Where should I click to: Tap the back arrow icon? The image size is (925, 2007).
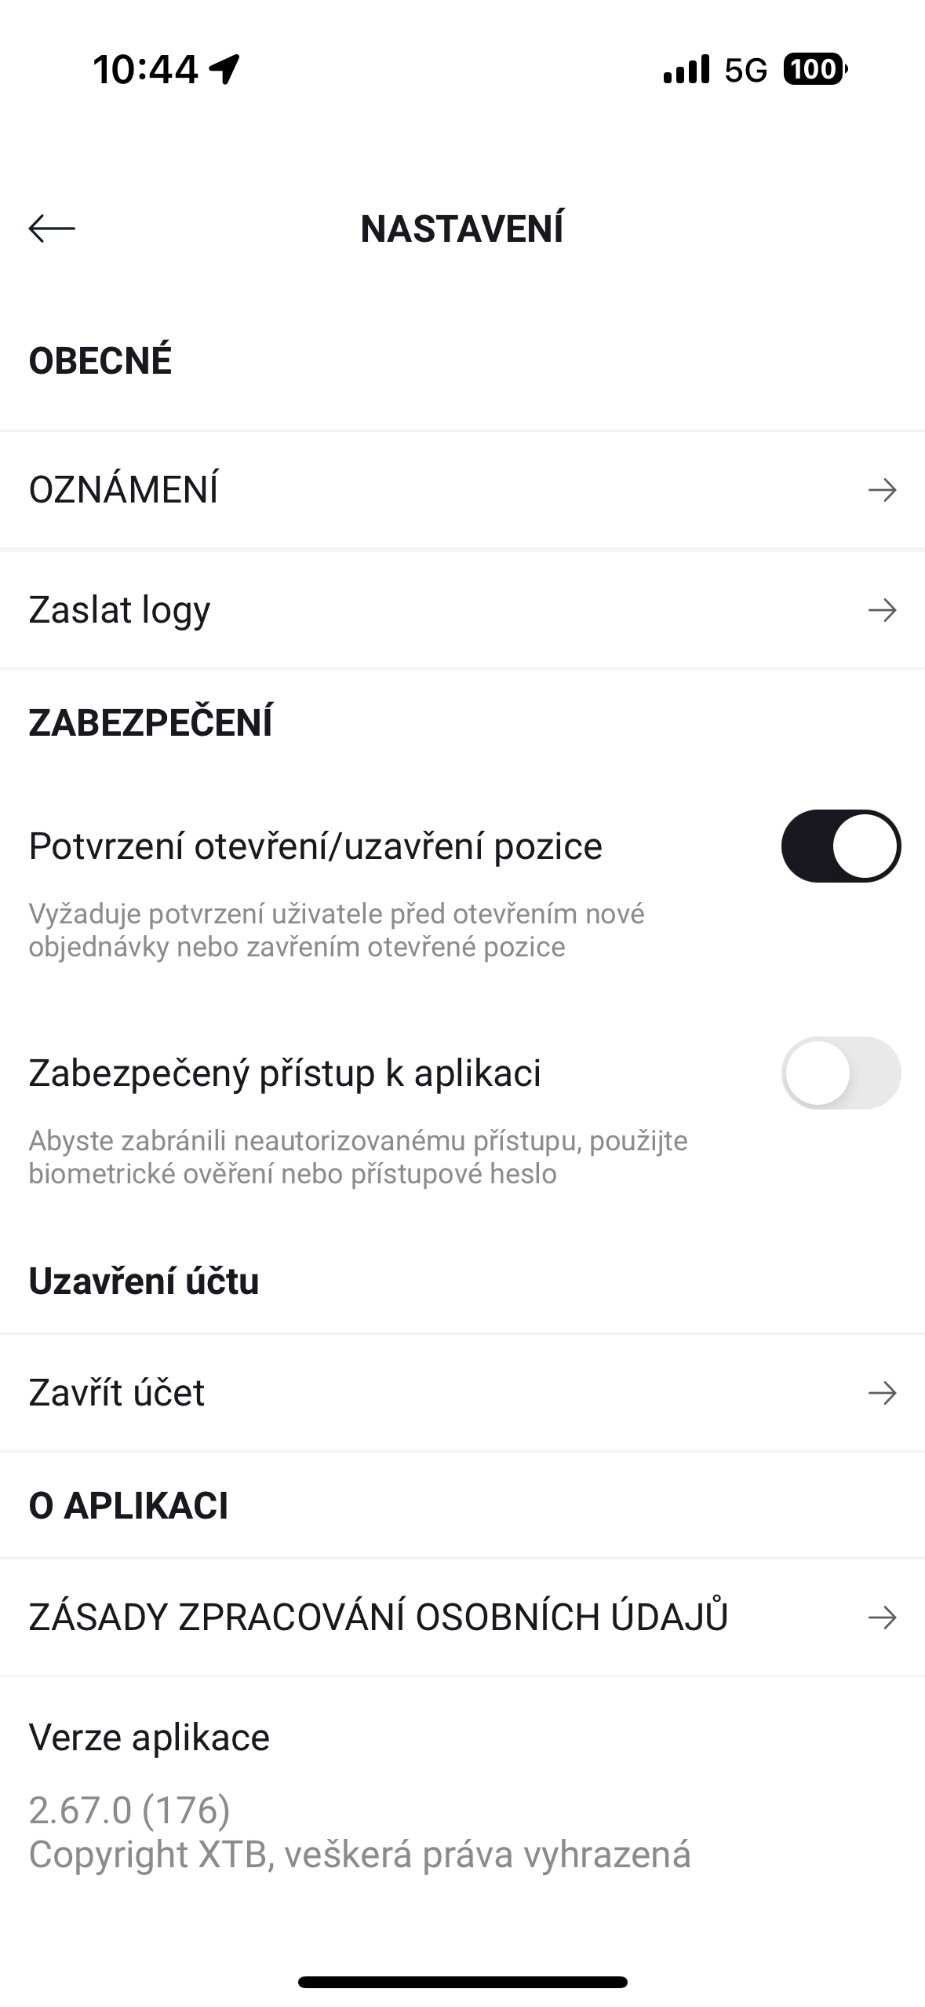point(52,228)
